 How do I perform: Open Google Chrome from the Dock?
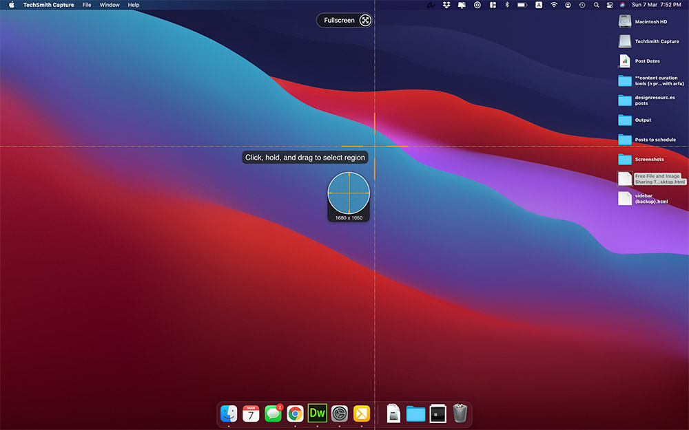pyautogui.click(x=295, y=413)
